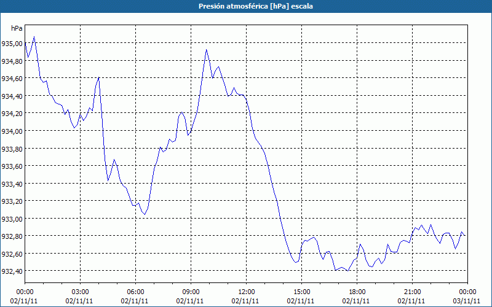Click the 935,00 y-axis value
492x307 pixels.
point(12,44)
